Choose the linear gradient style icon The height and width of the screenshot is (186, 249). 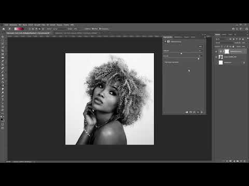[x=30, y=29]
